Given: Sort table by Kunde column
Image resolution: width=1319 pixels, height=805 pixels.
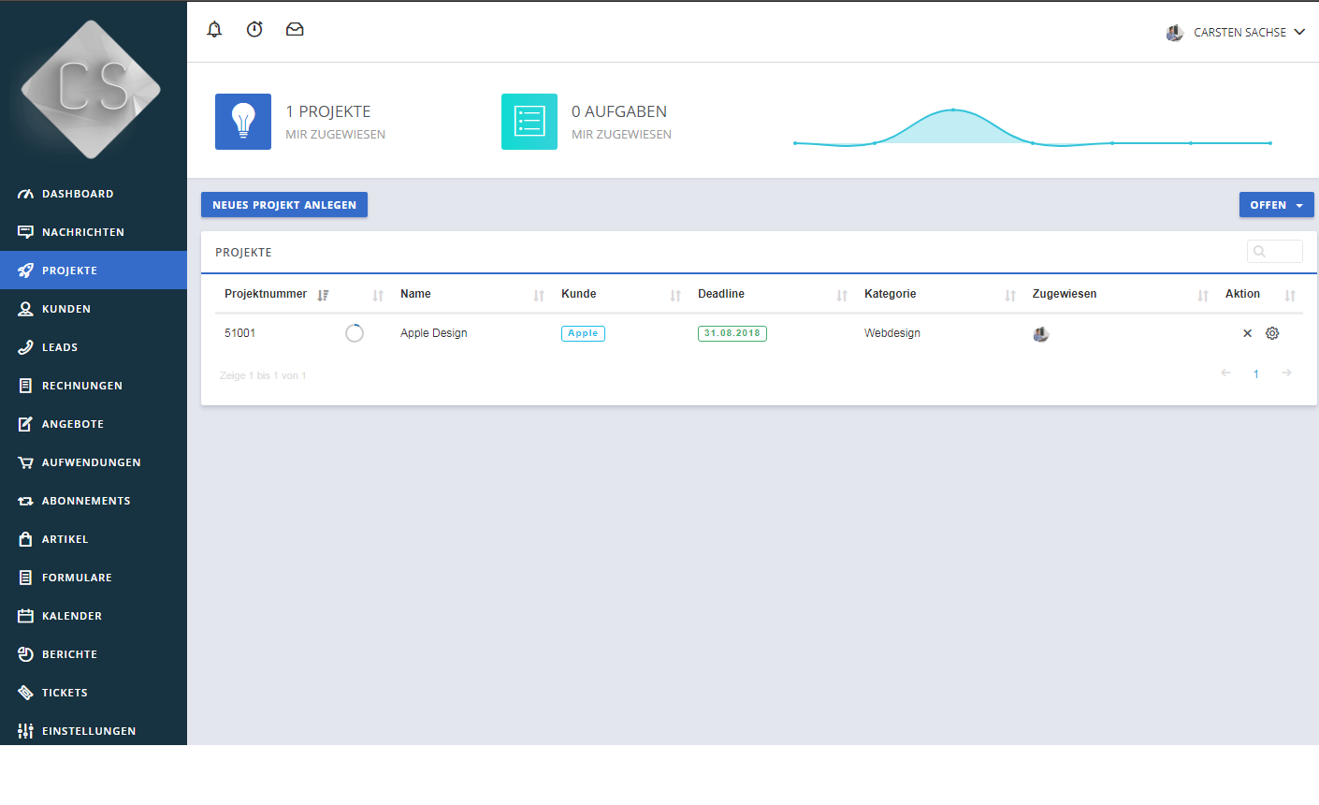Looking at the screenshot, I should coord(579,295).
